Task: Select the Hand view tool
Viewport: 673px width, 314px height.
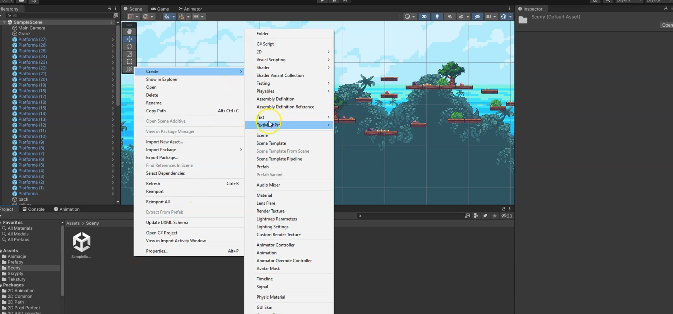Action: click(x=129, y=32)
